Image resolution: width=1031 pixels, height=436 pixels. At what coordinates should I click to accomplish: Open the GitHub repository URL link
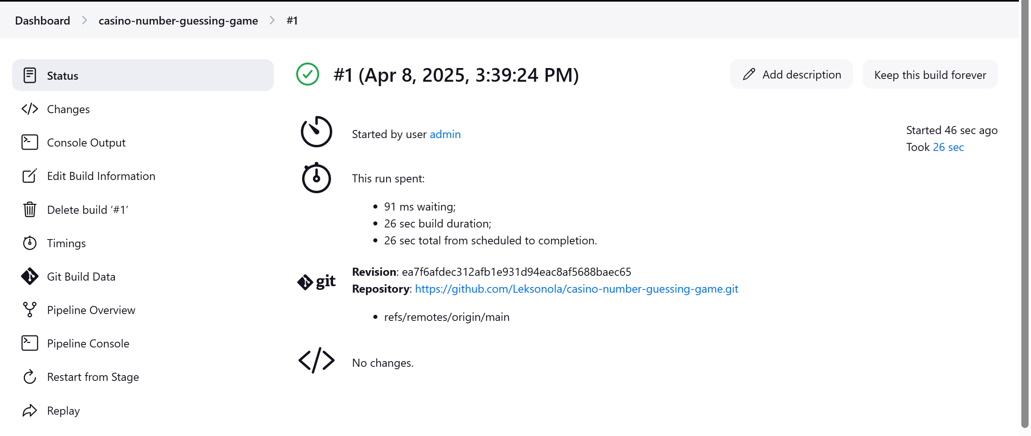point(576,289)
